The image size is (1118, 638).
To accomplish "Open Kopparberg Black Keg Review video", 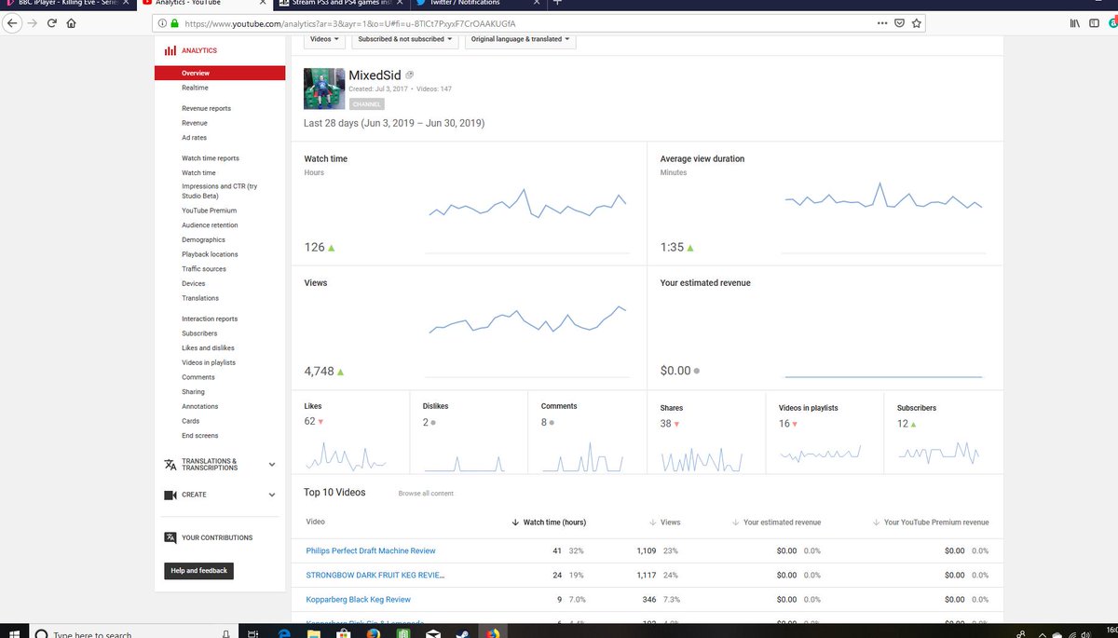I will (359, 599).
